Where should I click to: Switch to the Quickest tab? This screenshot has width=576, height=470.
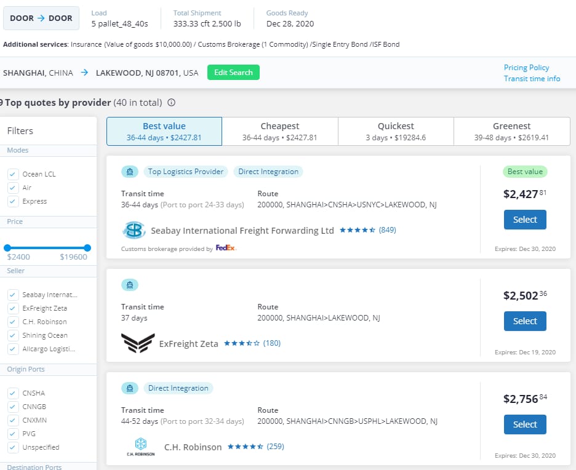396,132
